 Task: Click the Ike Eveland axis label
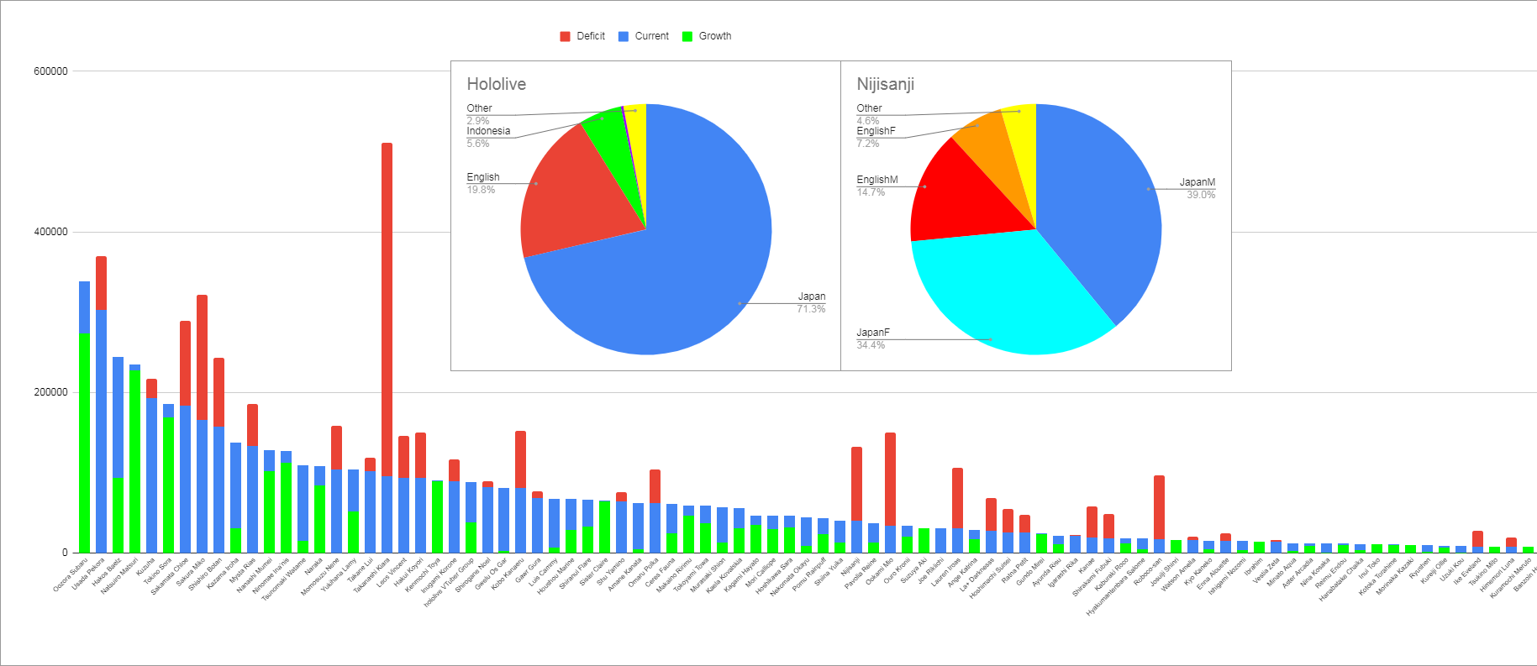coord(1468,571)
